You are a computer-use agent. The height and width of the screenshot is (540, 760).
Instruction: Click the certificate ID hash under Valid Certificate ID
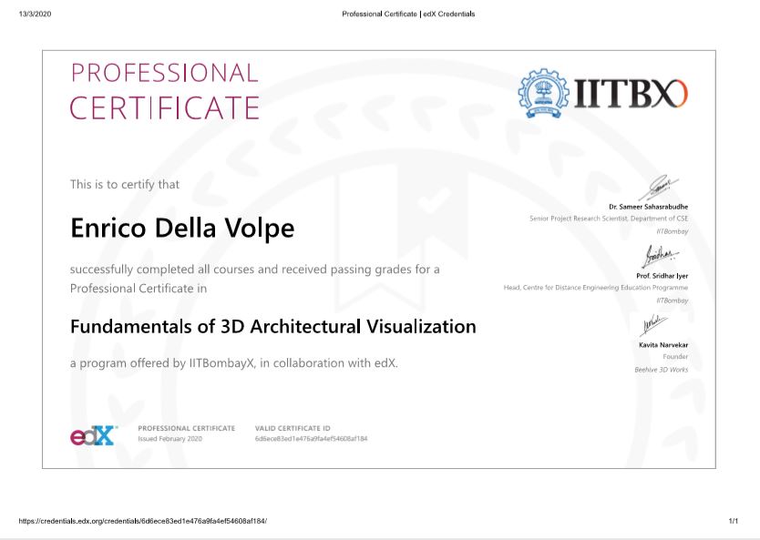click(x=311, y=439)
